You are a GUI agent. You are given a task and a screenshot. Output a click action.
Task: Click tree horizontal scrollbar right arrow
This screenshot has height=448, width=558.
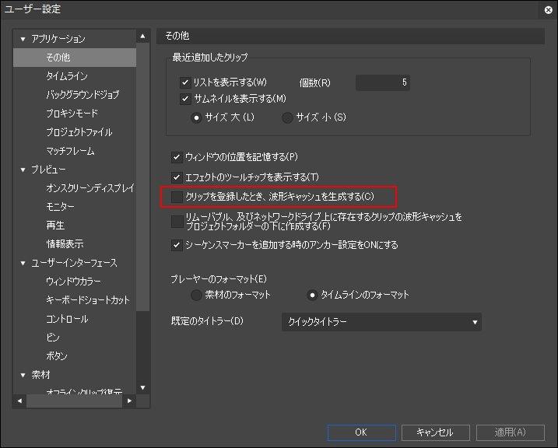pos(129,401)
